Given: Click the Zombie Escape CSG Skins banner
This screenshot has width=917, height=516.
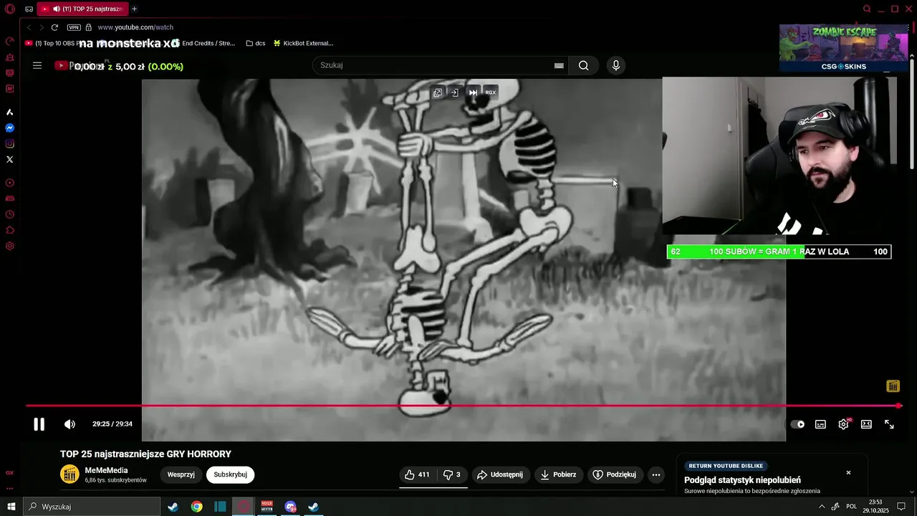Looking at the screenshot, I should pyautogui.click(x=843, y=48).
